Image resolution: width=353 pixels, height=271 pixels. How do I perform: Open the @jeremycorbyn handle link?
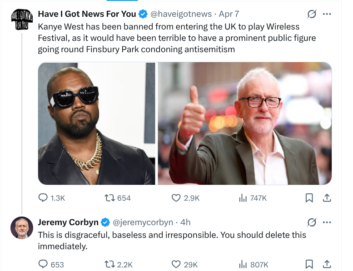pyautogui.click(x=143, y=222)
